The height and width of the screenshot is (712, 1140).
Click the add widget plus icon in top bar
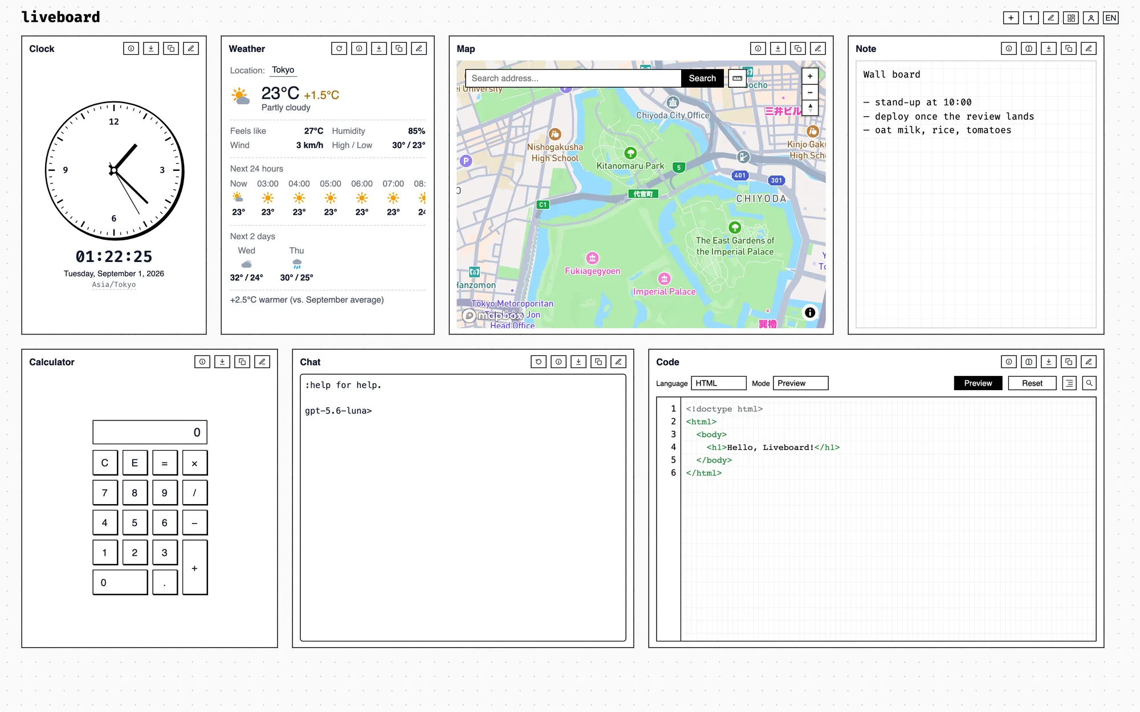click(x=1011, y=18)
